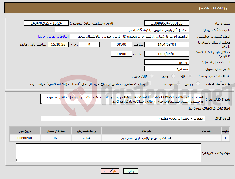
Task: Click the page title جزئیات اطلاعات نیاز
Action: (x=213, y=8)
